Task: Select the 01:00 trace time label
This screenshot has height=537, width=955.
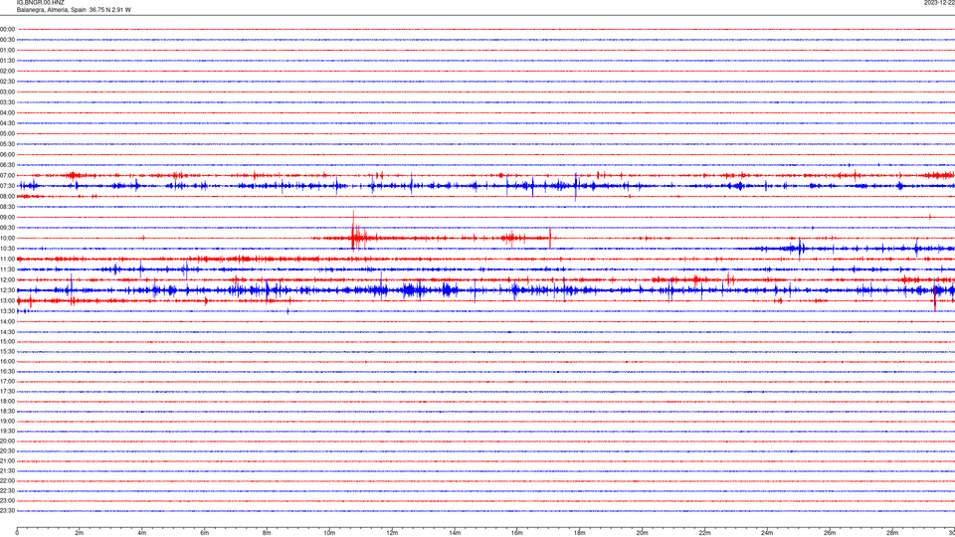Action: pyautogui.click(x=7, y=50)
